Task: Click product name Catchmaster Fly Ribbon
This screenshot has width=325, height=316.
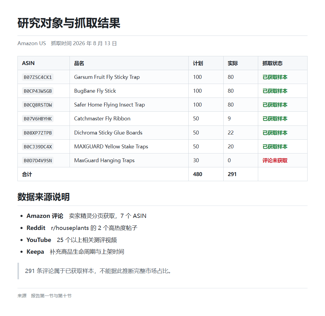Action: tap(102, 119)
